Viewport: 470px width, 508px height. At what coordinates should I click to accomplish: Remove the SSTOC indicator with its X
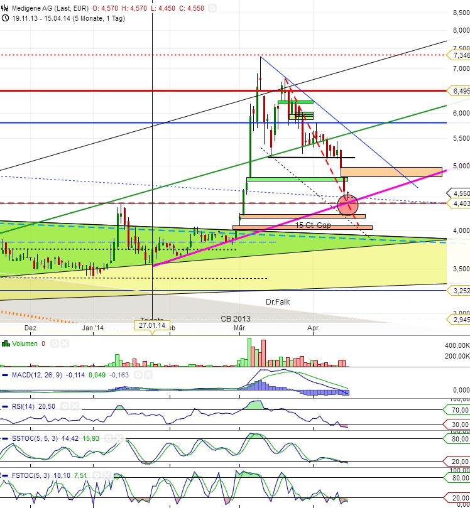click(x=119, y=438)
